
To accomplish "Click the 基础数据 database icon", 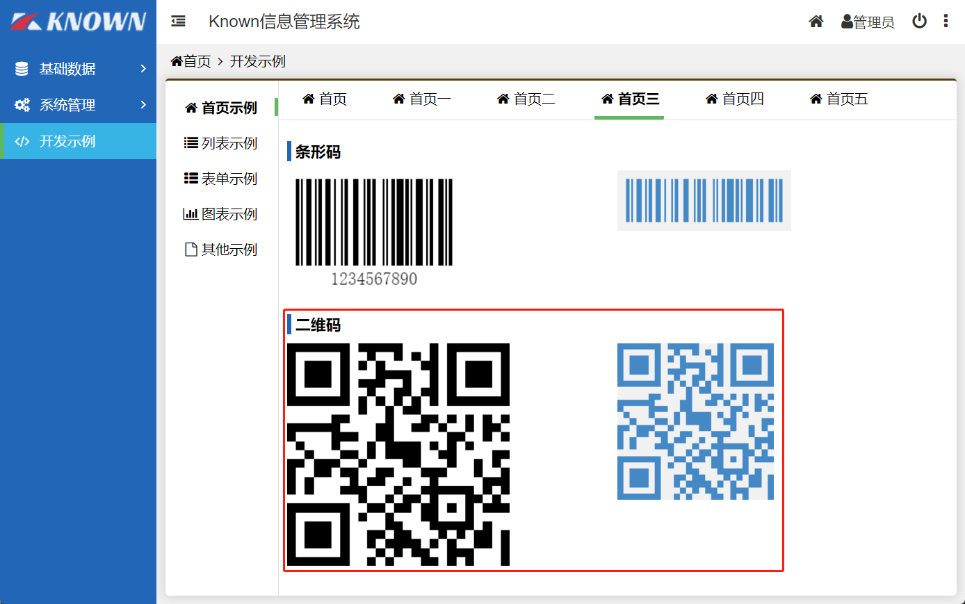I will [22, 69].
